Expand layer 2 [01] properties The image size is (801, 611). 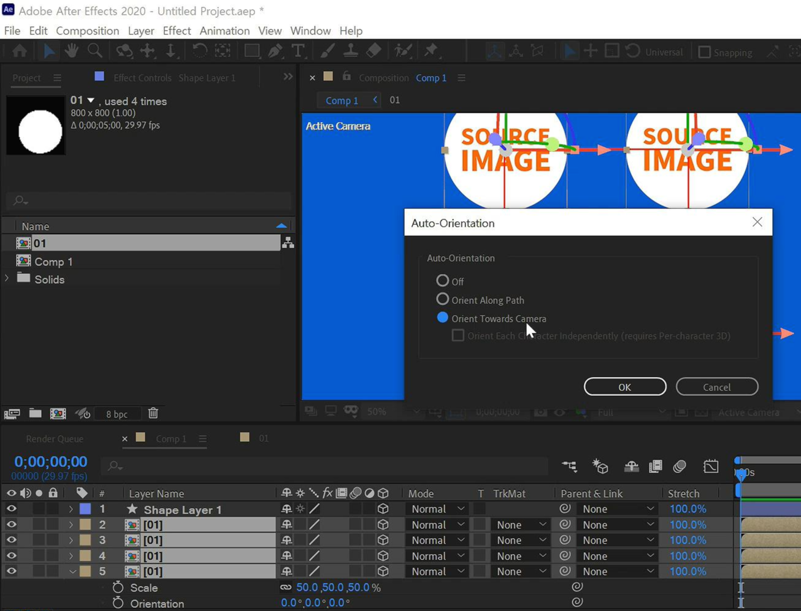tap(71, 525)
